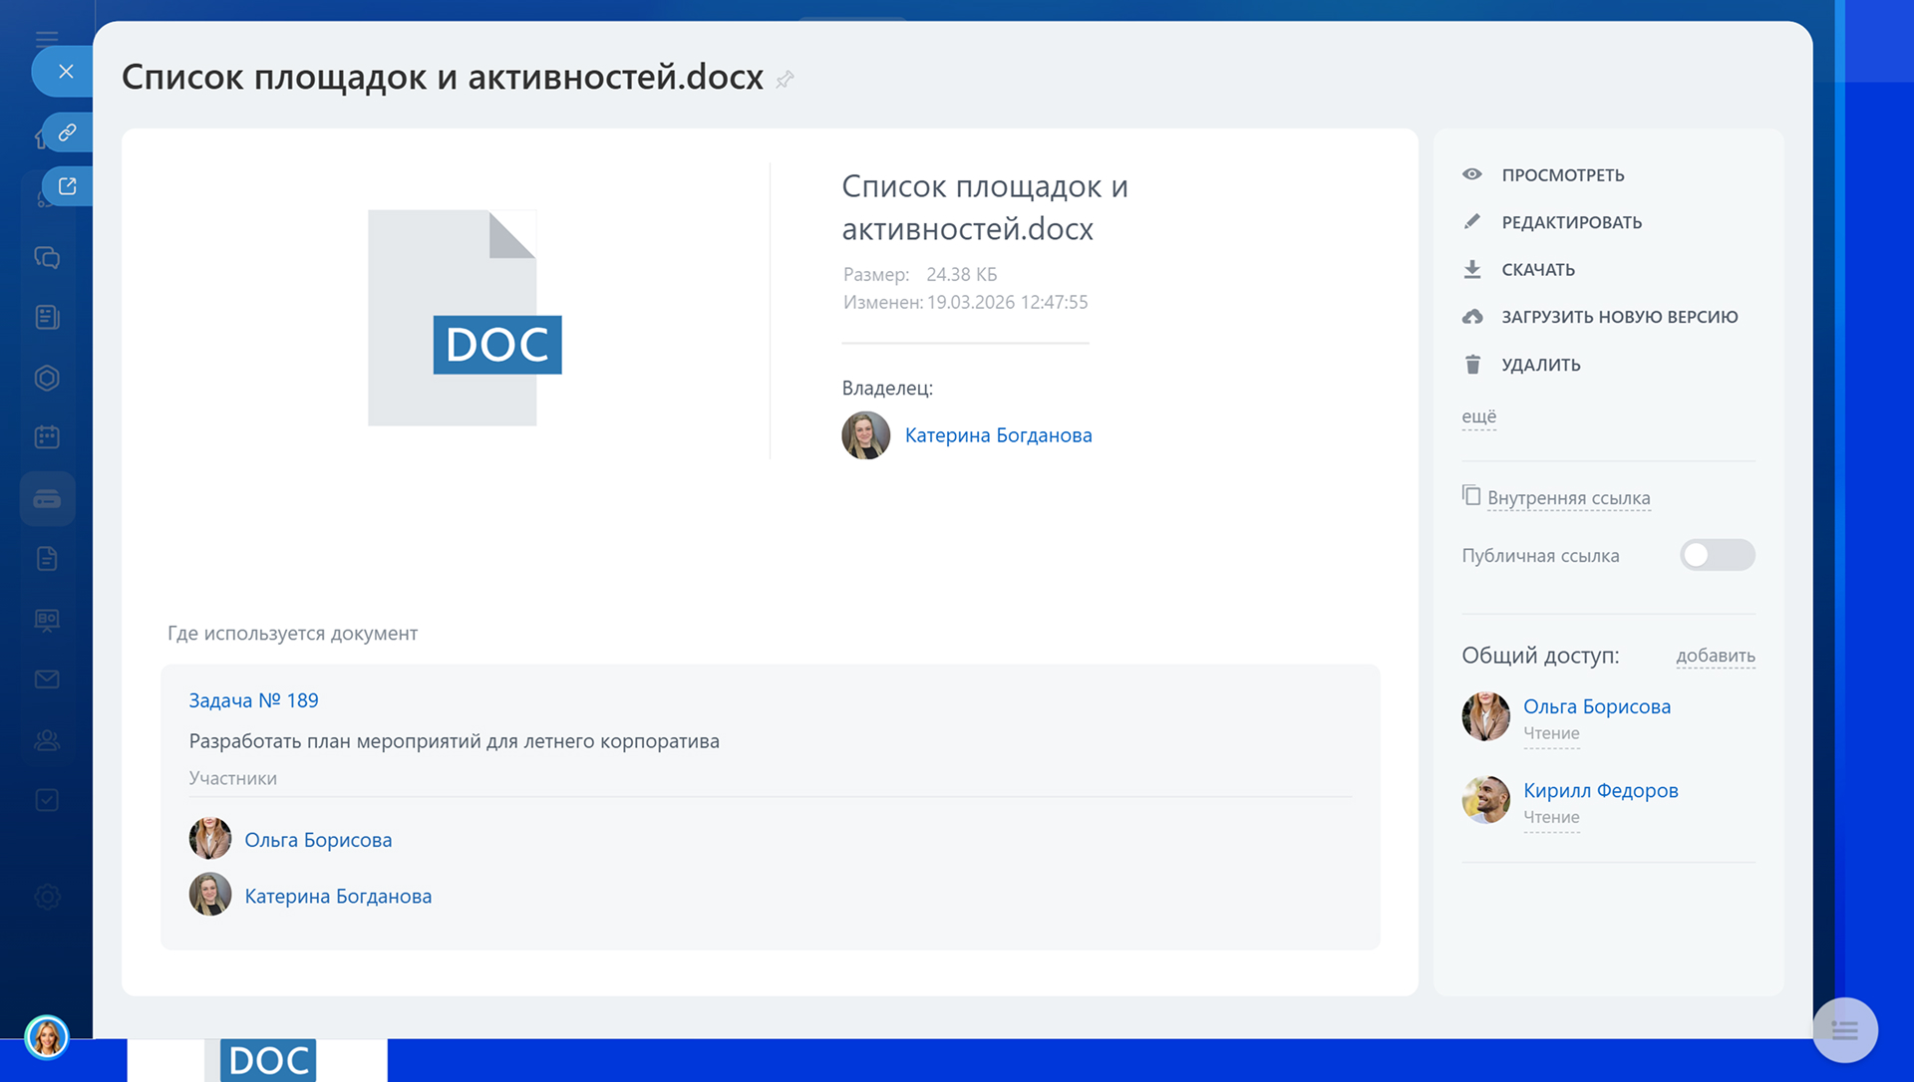Image resolution: width=1914 pixels, height=1082 pixels.
Task: Change Кирилл Федоров's 'Чтение' access level
Action: 1550,818
